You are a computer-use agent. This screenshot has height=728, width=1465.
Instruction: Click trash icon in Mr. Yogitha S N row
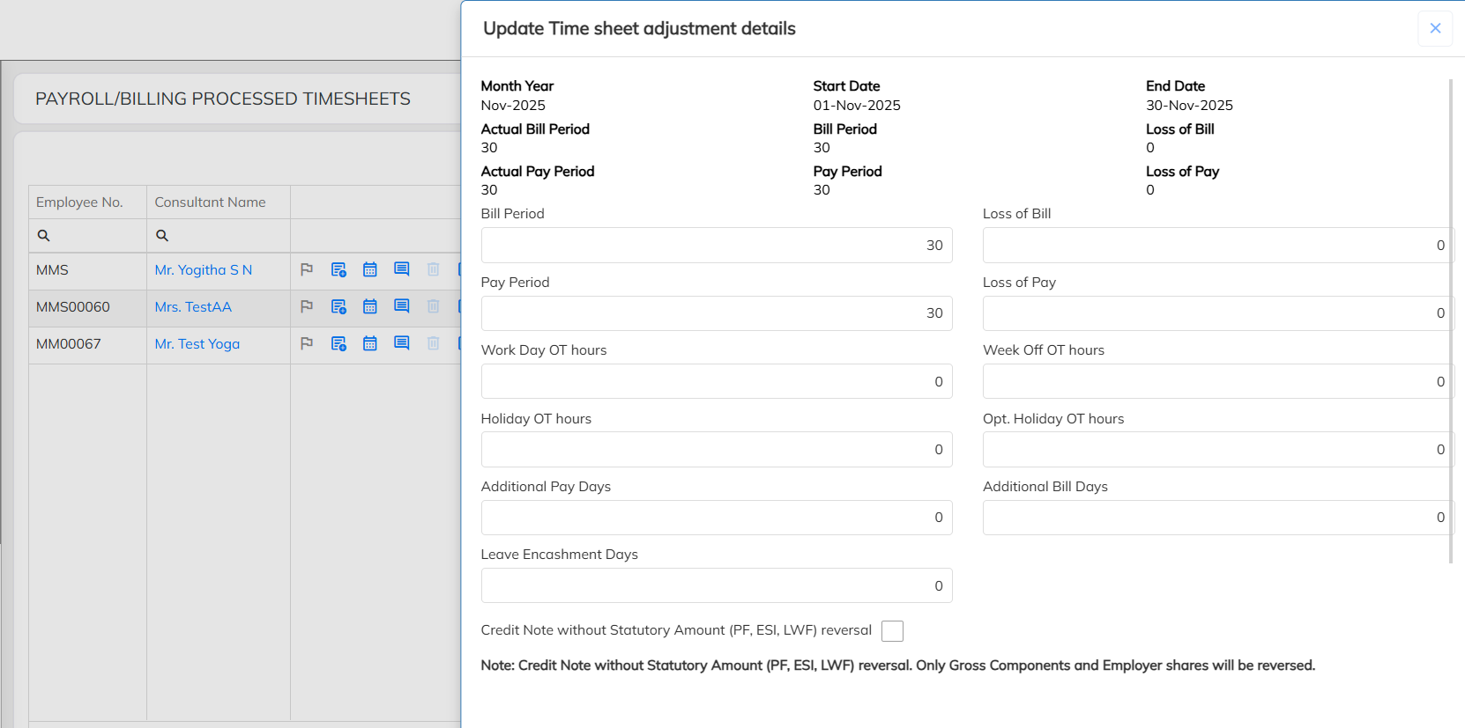pyautogui.click(x=434, y=269)
